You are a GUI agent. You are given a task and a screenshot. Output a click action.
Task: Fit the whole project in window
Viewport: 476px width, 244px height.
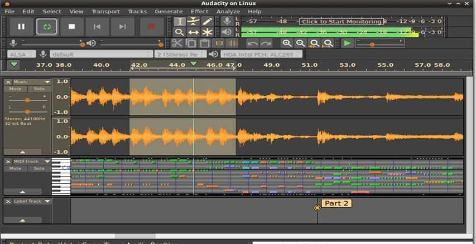[328, 43]
